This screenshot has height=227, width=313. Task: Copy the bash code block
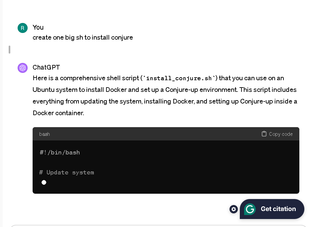point(277,134)
